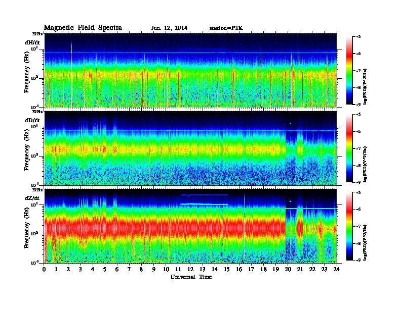
Task: Click hour label "16" on time axis
Action: point(239,269)
